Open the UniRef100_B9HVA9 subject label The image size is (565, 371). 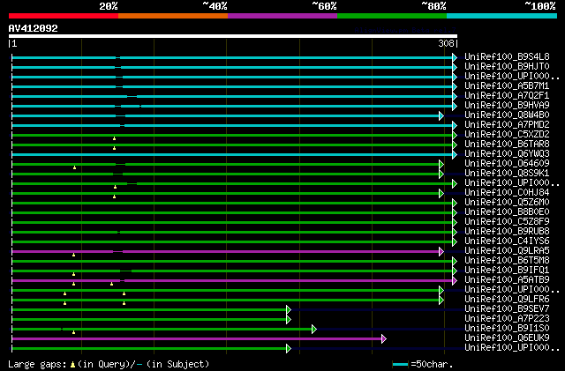[507, 106]
